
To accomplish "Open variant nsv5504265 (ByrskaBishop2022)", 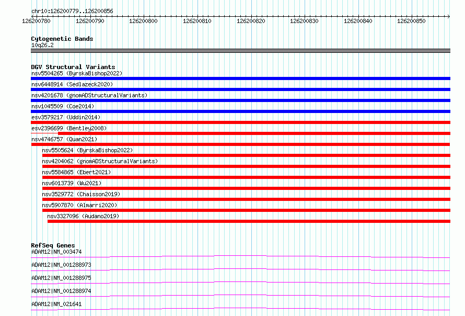I will click(x=77, y=73).
